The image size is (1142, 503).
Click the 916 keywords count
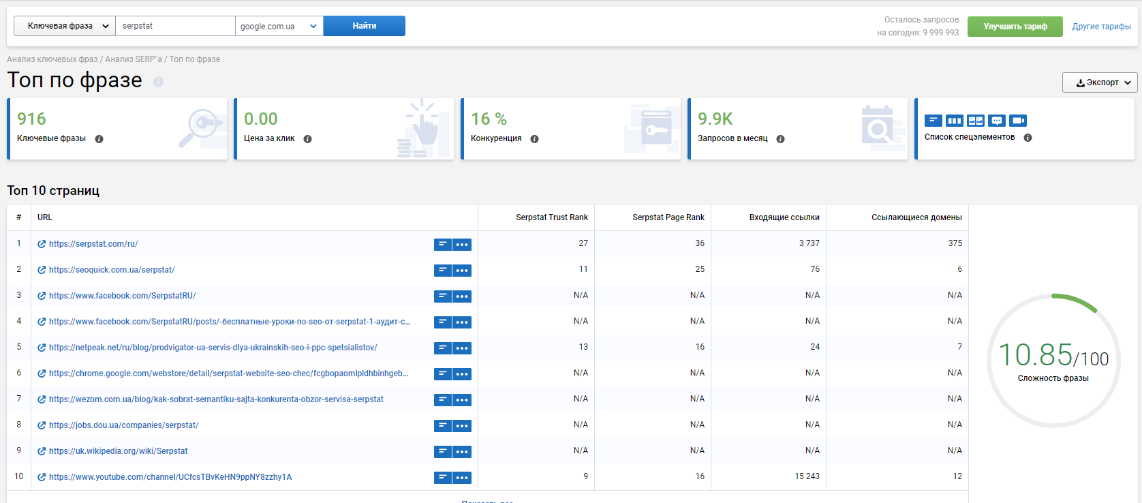(31, 119)
